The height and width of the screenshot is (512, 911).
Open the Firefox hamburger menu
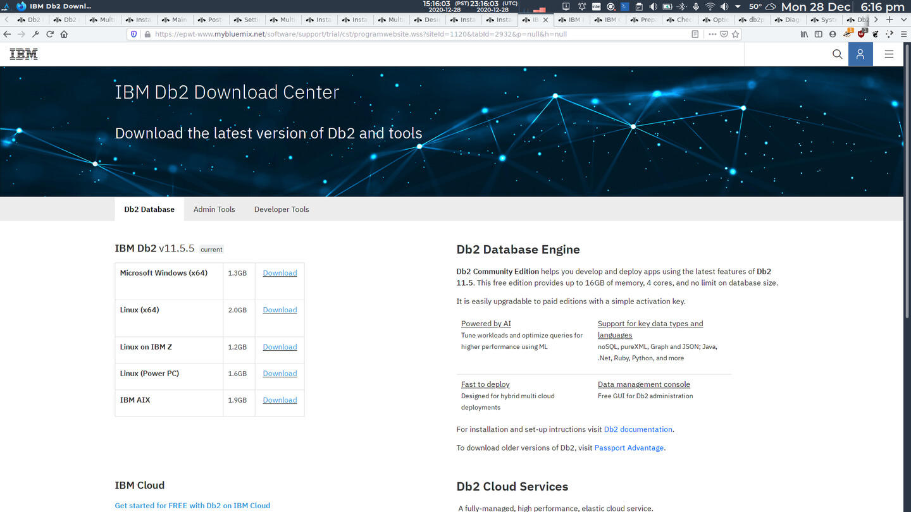pos(903,34)
